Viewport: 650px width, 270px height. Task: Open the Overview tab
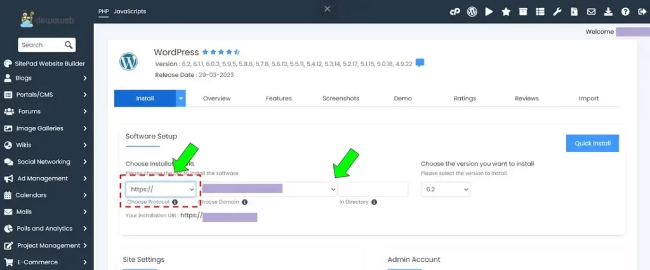(217, 98)
